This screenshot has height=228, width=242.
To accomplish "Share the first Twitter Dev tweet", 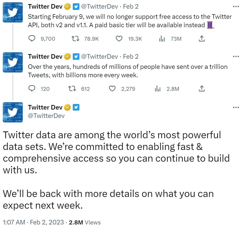I will point(201,39).
